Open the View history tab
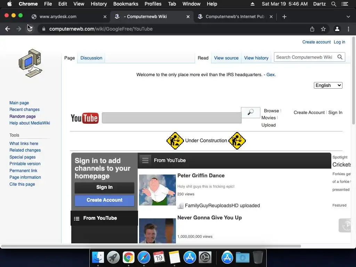356x267 pixels. coord(256,58)
